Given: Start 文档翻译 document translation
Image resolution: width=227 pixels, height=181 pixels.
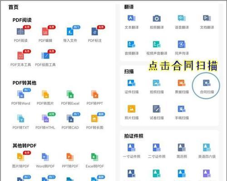Looking at the screenshot, I should pos(207,19).
